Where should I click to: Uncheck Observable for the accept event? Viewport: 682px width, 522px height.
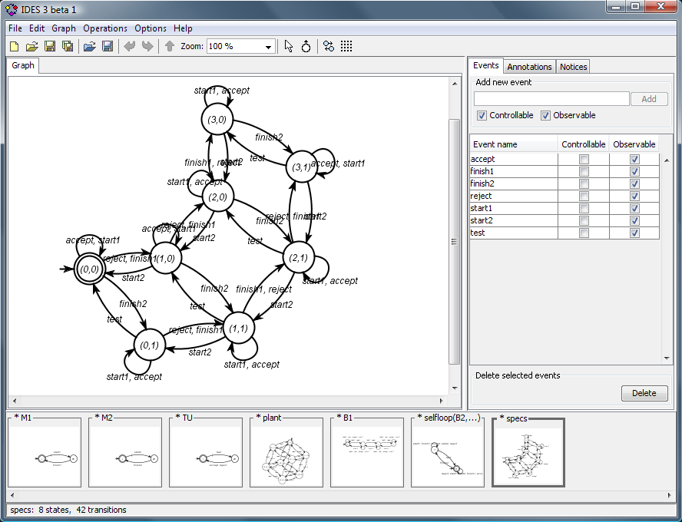pyautogui.click(x=634, y=159)
